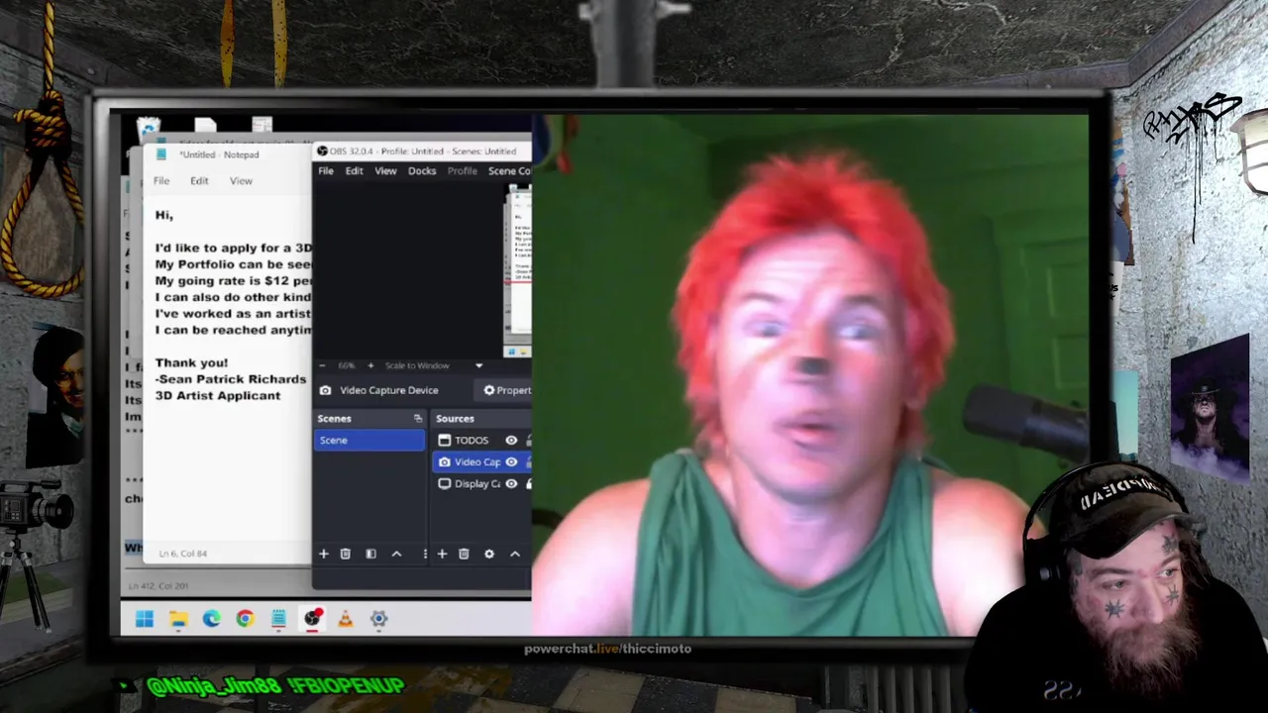Delete the selected source with the Sources trash icon
Image resolution: width=1268 pixels, height=713 pixels.
pyautogui.click(x=464, y=554)
